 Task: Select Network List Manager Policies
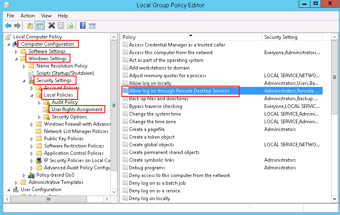click(x=76, y=131)
